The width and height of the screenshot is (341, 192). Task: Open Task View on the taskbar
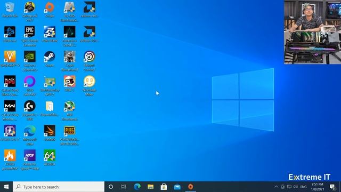point(124,187)
